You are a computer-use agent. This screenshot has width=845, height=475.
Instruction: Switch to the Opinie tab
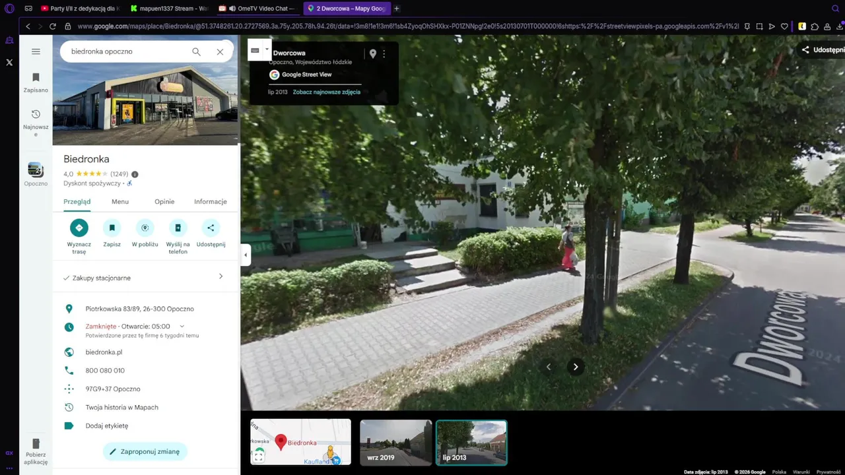coord(164,202)
